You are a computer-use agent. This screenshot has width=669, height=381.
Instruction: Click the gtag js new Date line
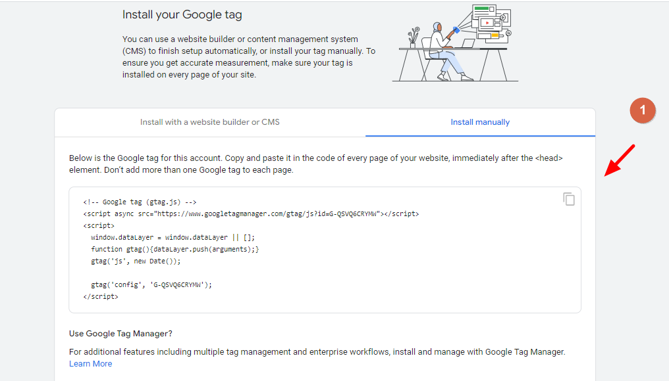click(x=136, y=261)
